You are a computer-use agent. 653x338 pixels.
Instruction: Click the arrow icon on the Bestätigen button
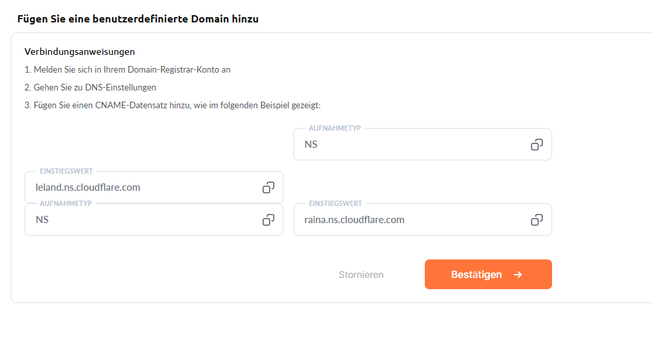[x=518, y=275]
